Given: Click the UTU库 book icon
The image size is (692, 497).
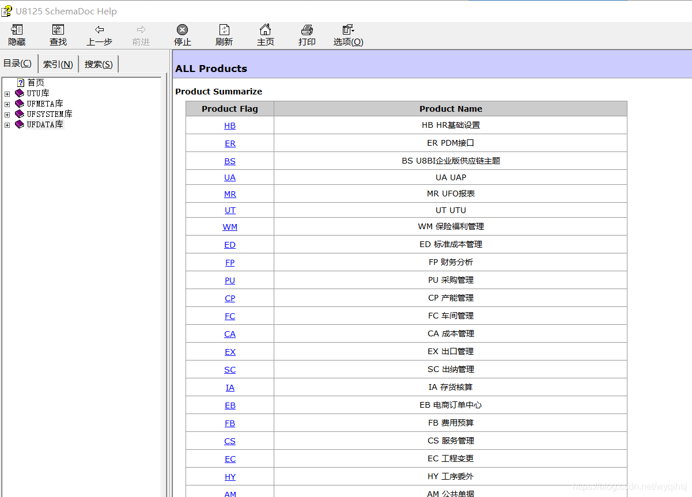Looking at the screenshot, I should 20,93.
